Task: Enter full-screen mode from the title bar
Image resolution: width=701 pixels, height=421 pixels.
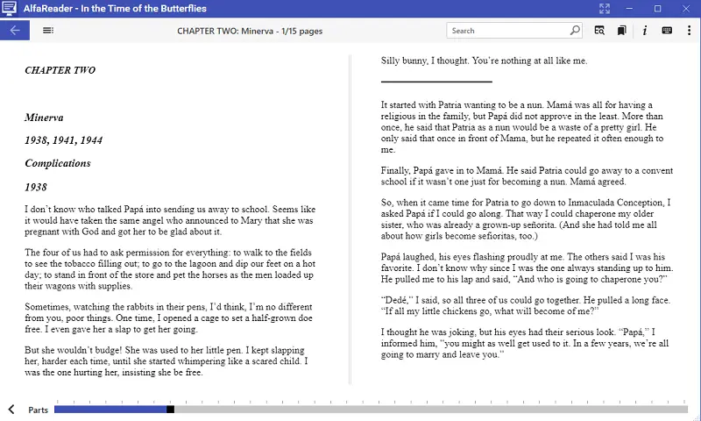Action: click(x=604, y=9)
